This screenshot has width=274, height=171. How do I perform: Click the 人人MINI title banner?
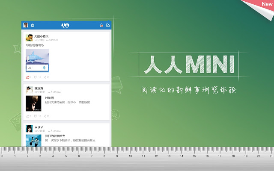point(189,65)
